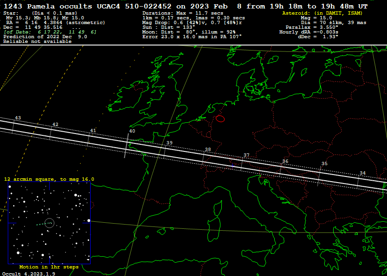
Task: Click the red ellipse site marker on the map
Action: point(220,118)
